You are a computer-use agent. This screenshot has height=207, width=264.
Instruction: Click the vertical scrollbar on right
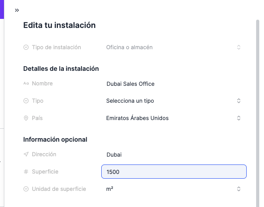[x=258, y=113]
